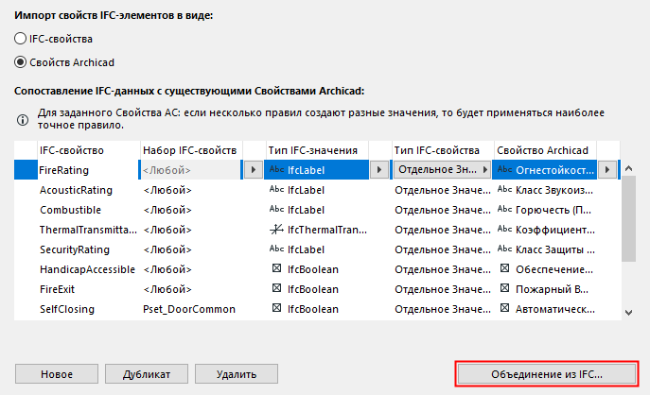Click the Новое button
The image size is (650, 395).
pos(56,373)
